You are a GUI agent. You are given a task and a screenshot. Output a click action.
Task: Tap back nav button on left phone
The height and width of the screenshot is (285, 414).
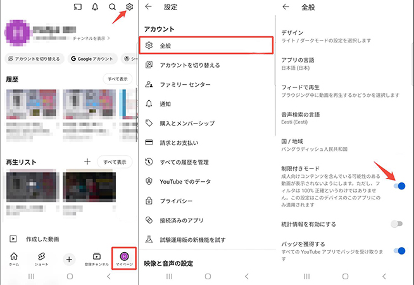tap(108, 277)
